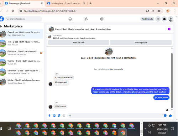Click the address bar URL

(50, 11)
